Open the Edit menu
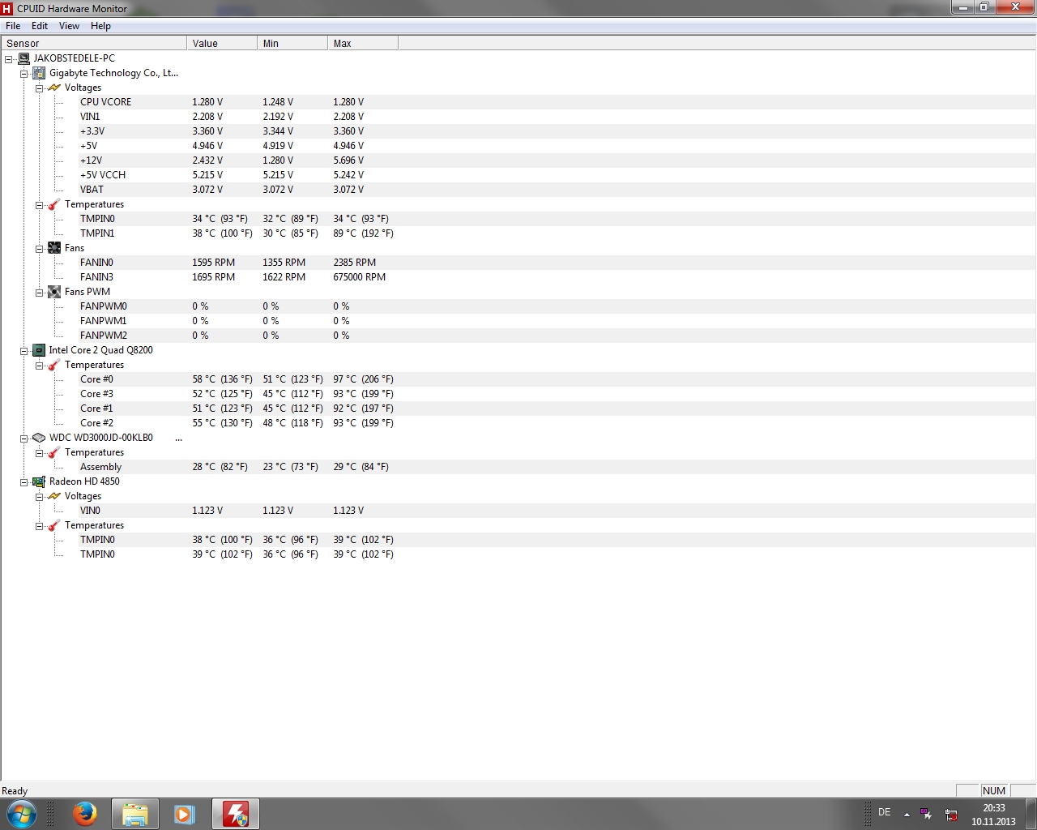Image resolution: width=1037 pixels, height=830 pixels. click(x=40, y=26)
